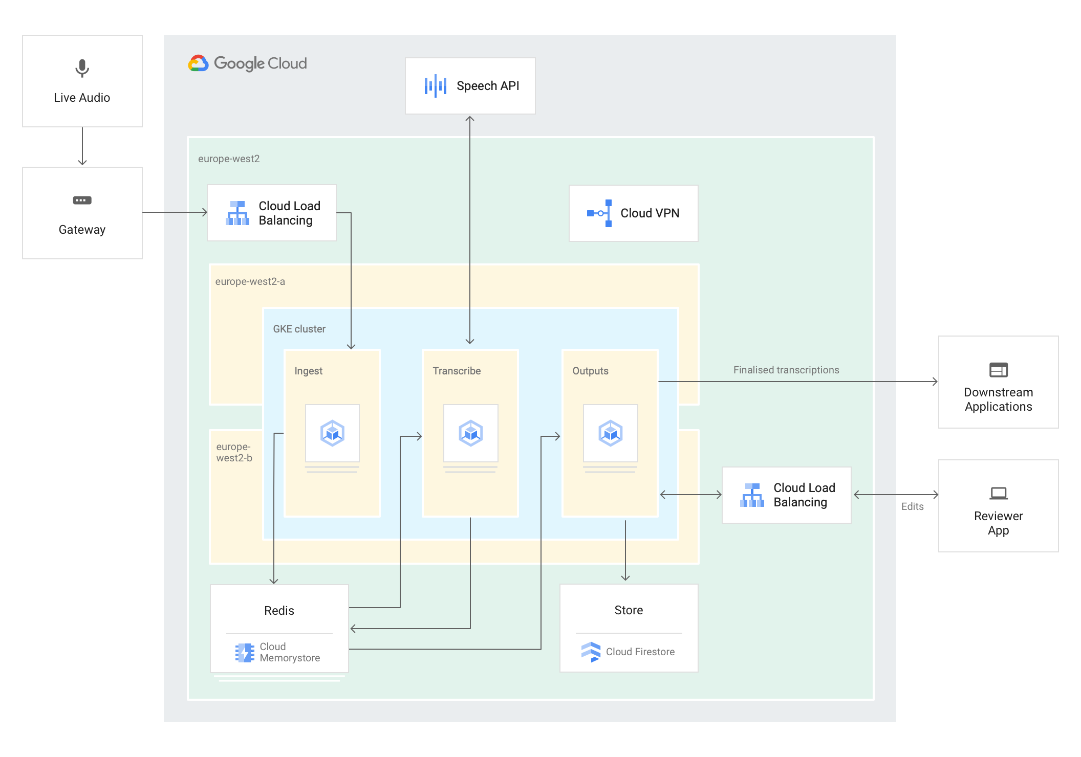The height and width of the screenshot is (757, 1081).
Task: Select the Ingest container pod icon
Action: pos(332,433)
